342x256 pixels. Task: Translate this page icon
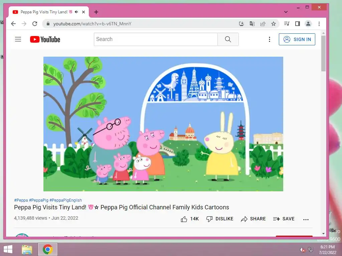coord(252,24)
